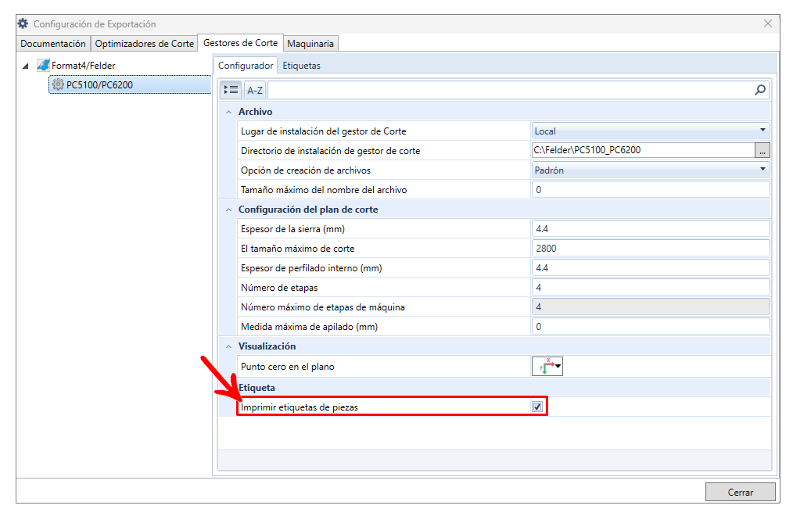Click the categorized view icon in property toolbar
This screenshot has width=793, height=509.
[x=231, y=90]
